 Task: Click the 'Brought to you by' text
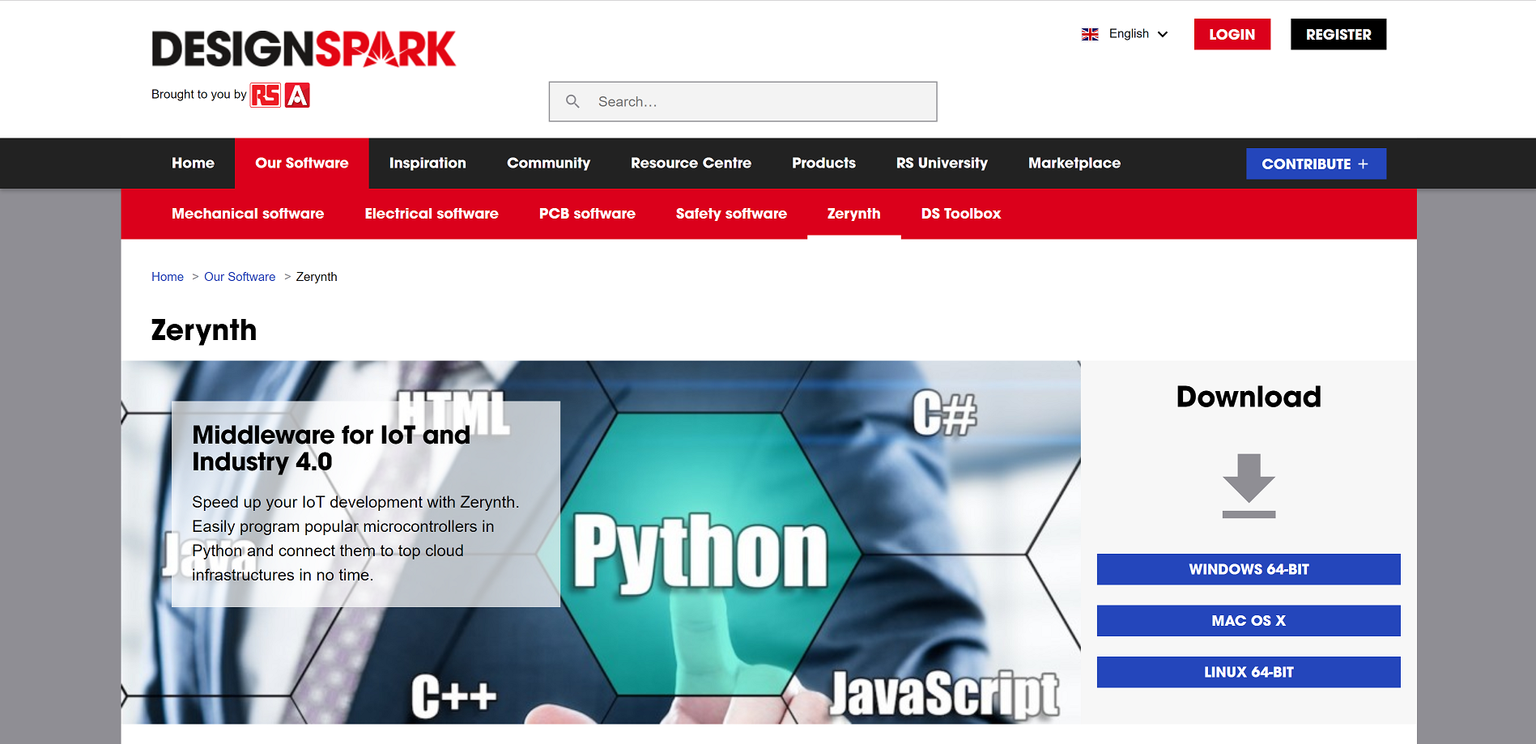point(198,95)
